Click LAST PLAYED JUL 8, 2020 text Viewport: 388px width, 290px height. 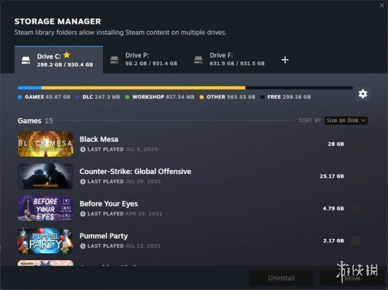(x=123, y=149)
